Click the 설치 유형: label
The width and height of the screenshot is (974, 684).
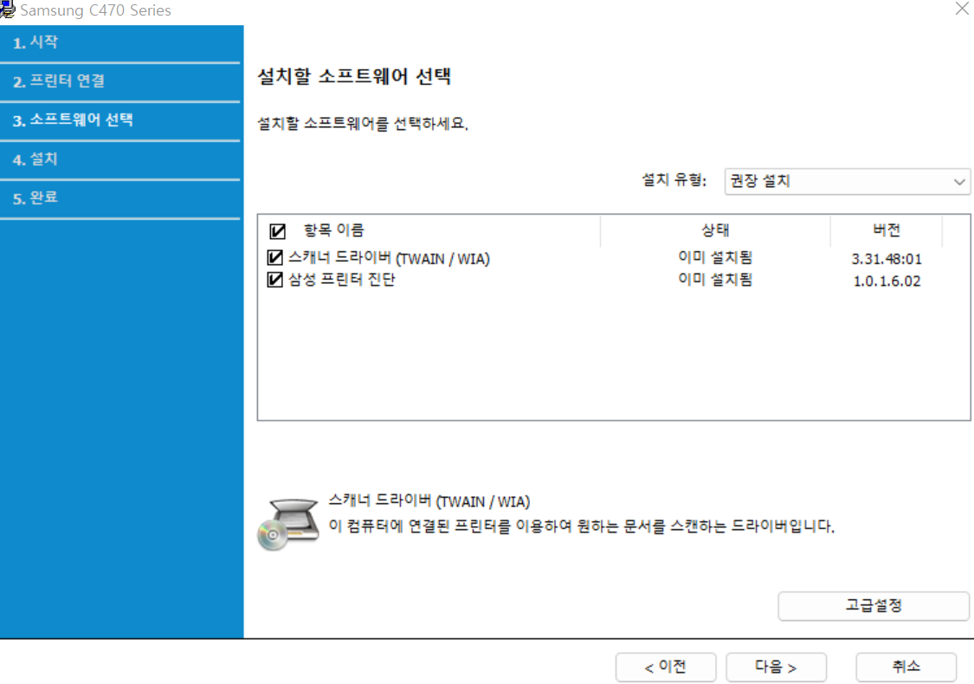click(x=674, y=180)
